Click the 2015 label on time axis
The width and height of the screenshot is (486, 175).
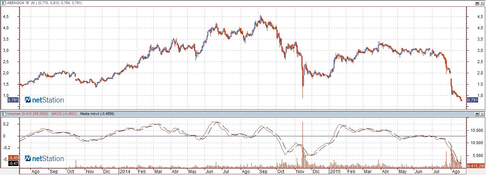click(335, 172)
